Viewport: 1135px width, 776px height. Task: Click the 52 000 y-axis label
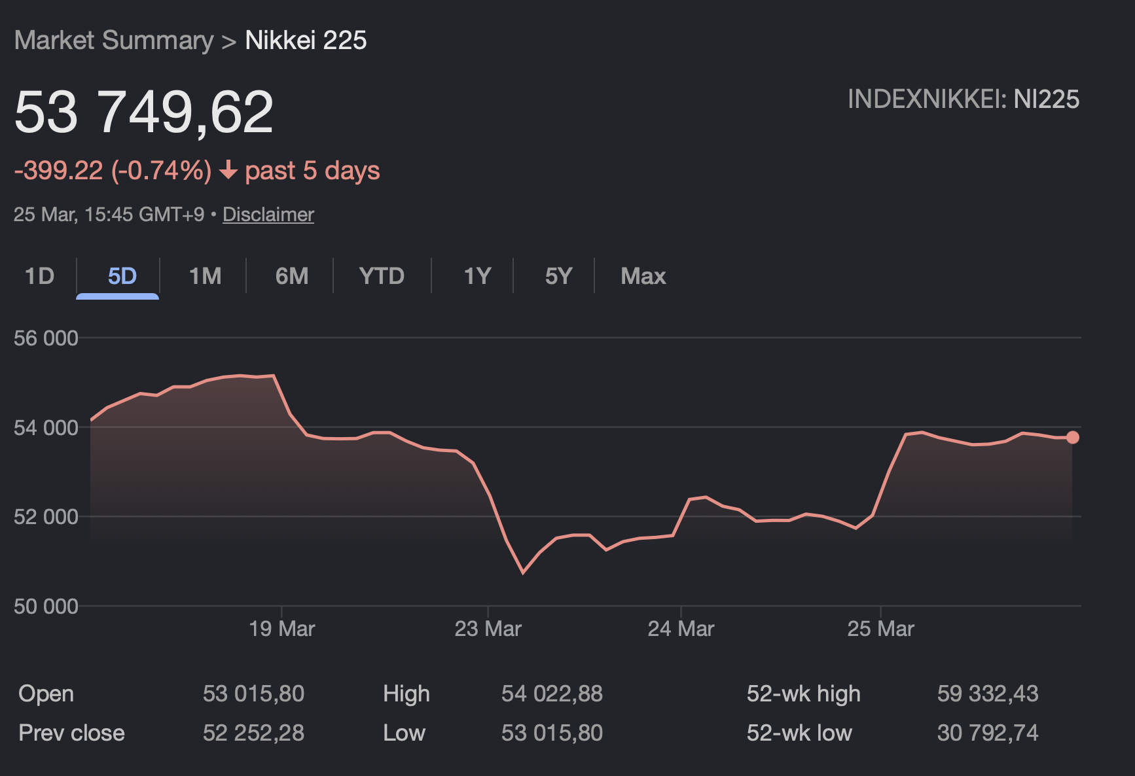pos(46,517)
